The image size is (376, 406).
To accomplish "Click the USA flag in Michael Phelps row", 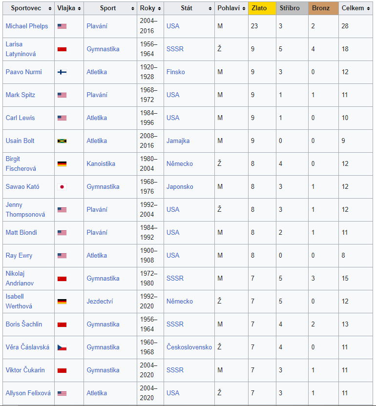I will tap(62, 26).
